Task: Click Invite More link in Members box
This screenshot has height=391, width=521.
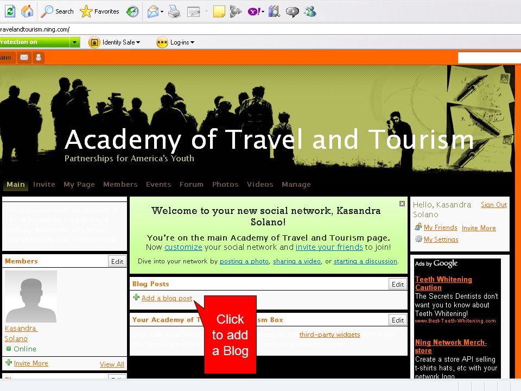Action: pos(31,363)
